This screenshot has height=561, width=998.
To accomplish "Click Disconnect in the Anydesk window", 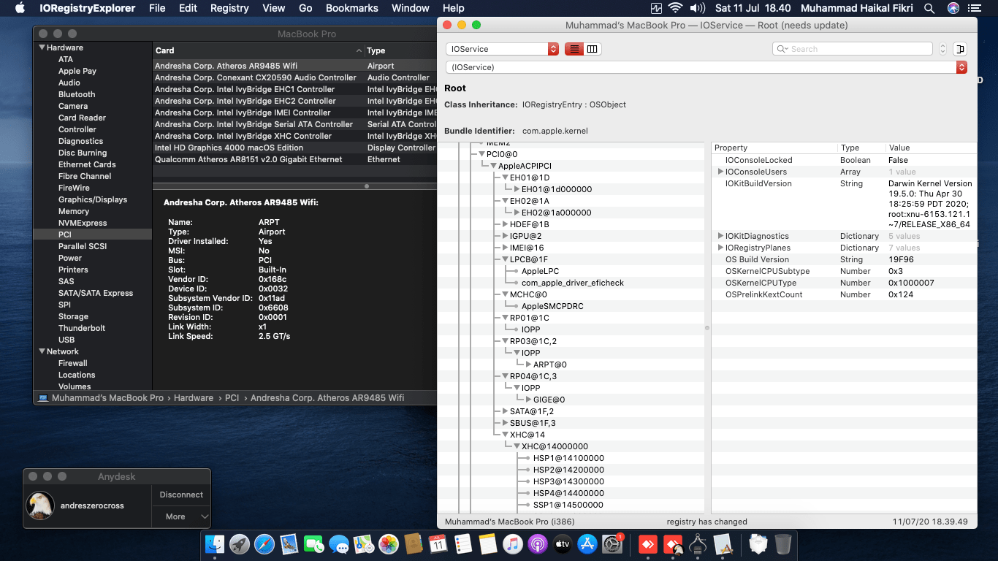I will pos(181,495).
